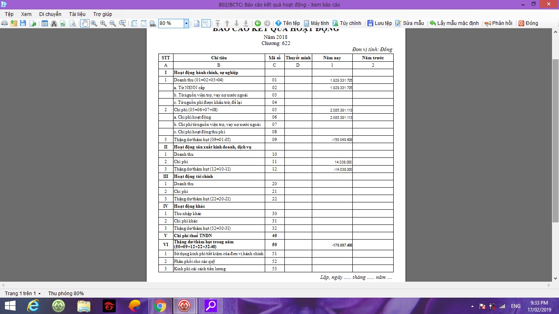Image resolution: width=559 pixels, height=314 pixels.
Task: Click the 'Doanh thu (01=02+03+04)' row
Action: pos(276,80)
